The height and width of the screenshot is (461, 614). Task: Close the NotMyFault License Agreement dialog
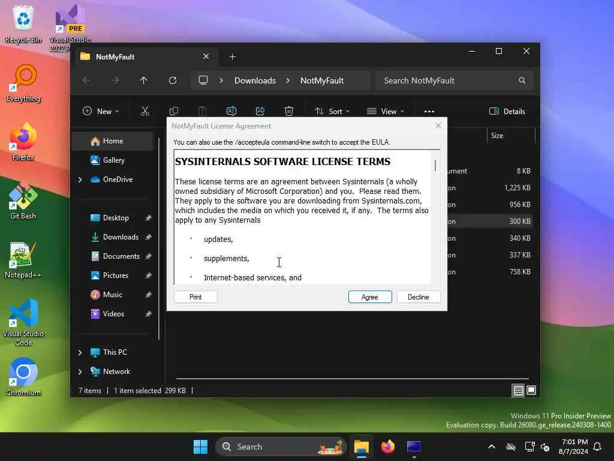pyautogui.click(x=438, y=125)
